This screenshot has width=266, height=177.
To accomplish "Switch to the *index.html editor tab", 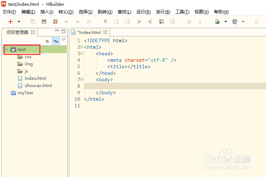I will (x=89, y=32).
